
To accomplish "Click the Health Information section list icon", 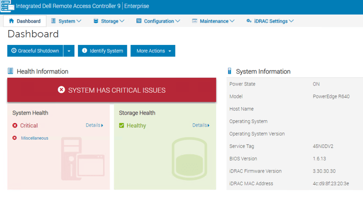I will pyautogui.click(x=10, y=71).
